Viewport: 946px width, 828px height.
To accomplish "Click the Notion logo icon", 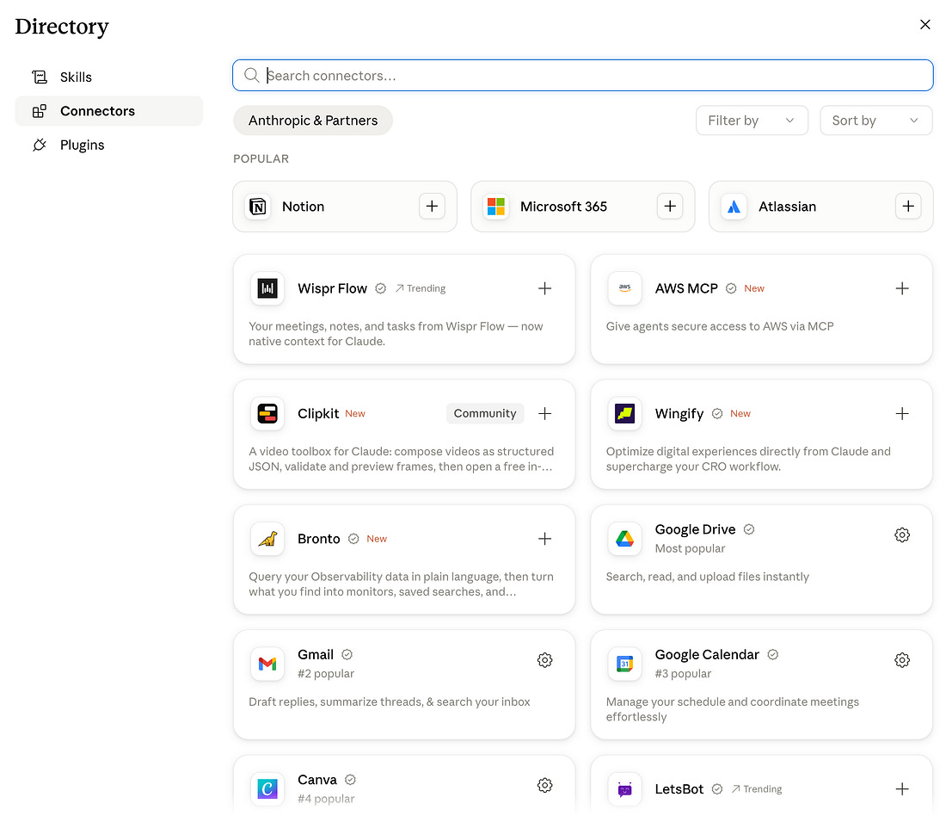I will 258,207.
